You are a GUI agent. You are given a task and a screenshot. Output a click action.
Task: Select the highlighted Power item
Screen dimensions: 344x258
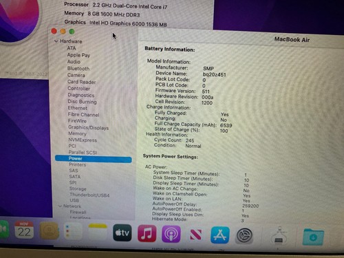point(94,159)
